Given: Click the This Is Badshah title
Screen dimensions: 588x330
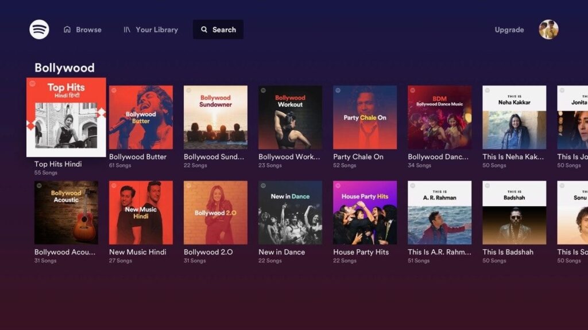Looking at the screenshot, I should pos(508,252).
